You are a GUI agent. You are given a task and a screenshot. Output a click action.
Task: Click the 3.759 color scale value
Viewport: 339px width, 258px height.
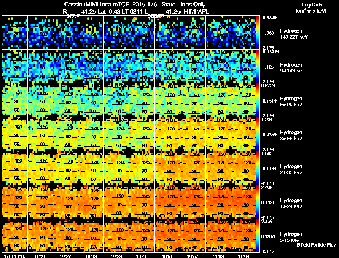(267, 221)
